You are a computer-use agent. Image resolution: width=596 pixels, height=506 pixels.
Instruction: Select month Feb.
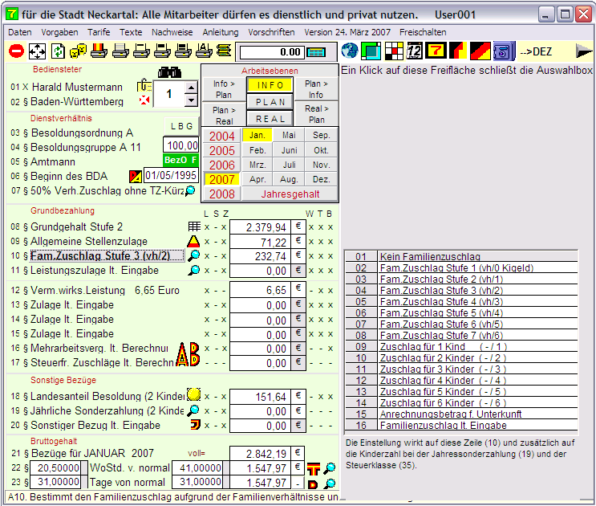(x=257, y=150)
